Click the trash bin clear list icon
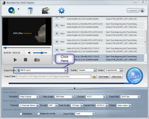149x119 pixels. click(30, 11)
